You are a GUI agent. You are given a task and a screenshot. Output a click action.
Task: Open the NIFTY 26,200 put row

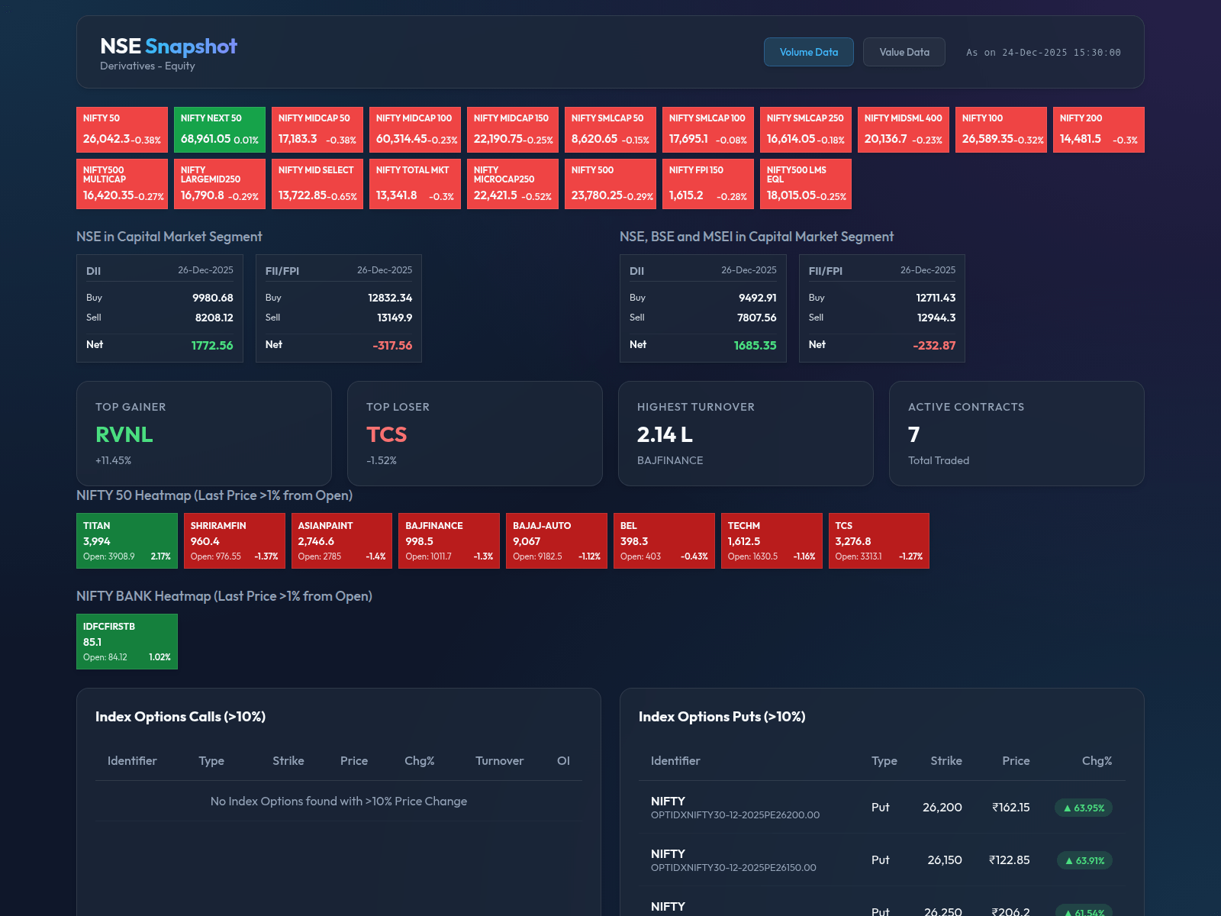881,807
